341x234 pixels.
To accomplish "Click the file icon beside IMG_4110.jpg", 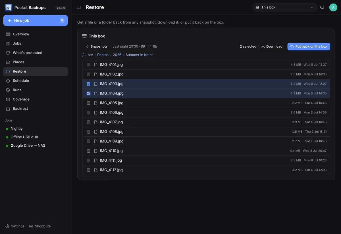I will click(x=96, y=151).
